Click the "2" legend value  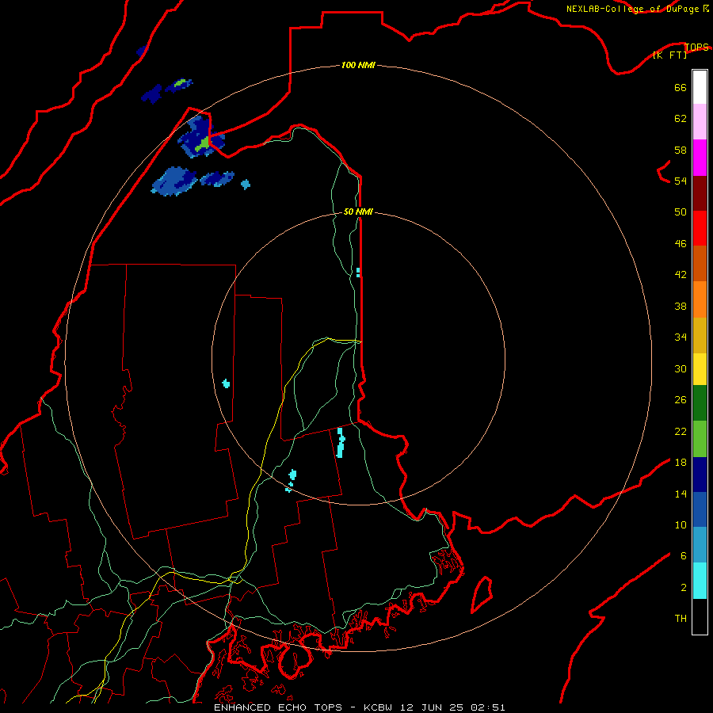[684, 588]
